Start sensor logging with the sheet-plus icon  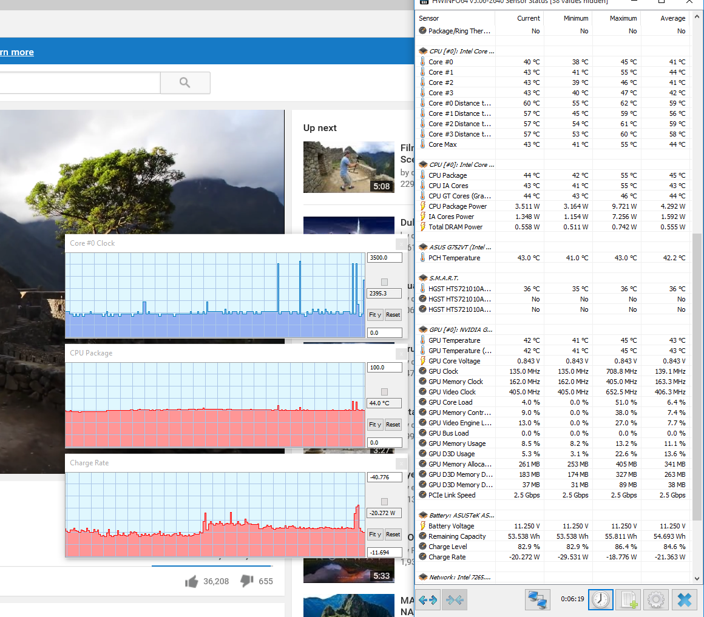[x=629, y=599]
